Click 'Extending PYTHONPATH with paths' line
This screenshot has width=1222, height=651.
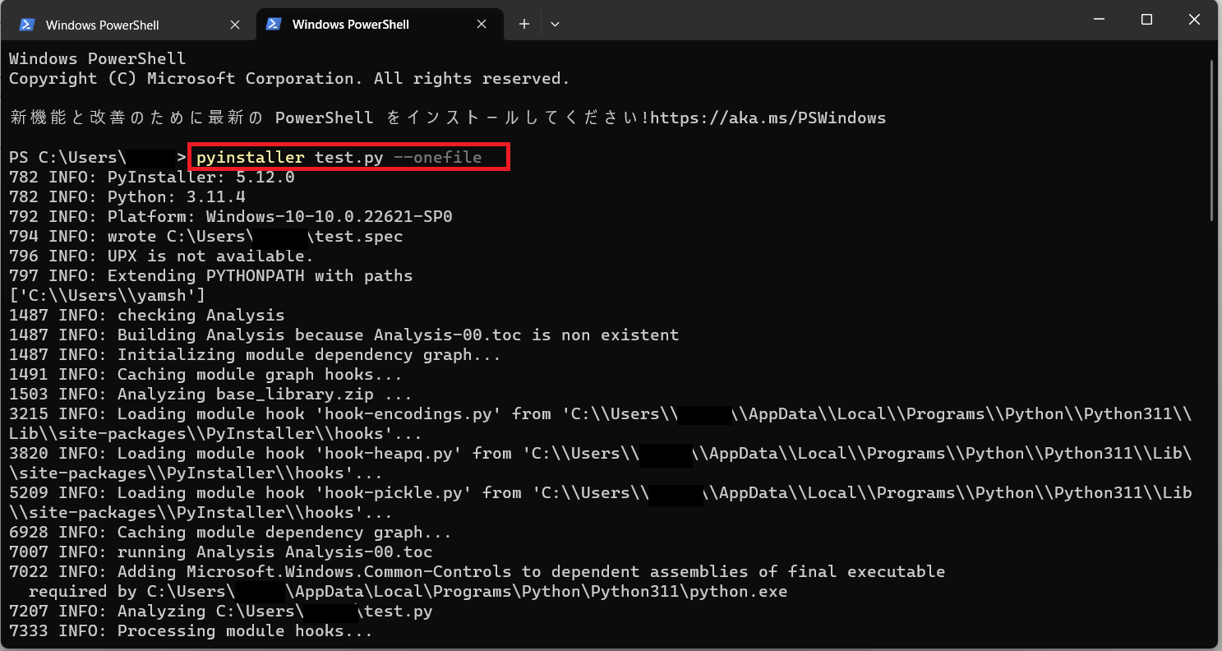211,276
